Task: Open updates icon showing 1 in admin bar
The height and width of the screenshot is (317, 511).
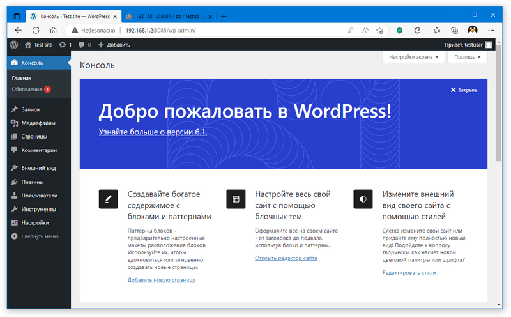Action: pos(62,45)
